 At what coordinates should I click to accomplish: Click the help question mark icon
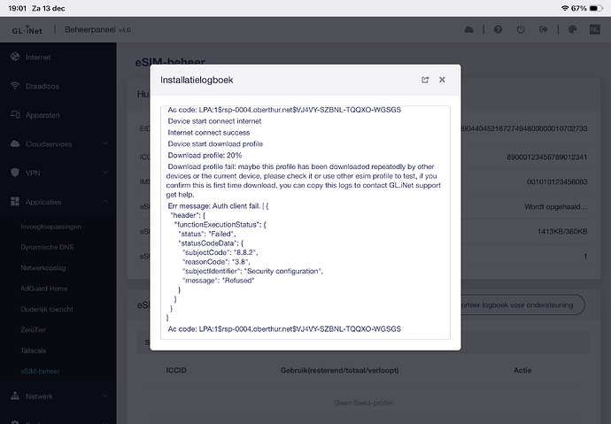click(499, 30)
